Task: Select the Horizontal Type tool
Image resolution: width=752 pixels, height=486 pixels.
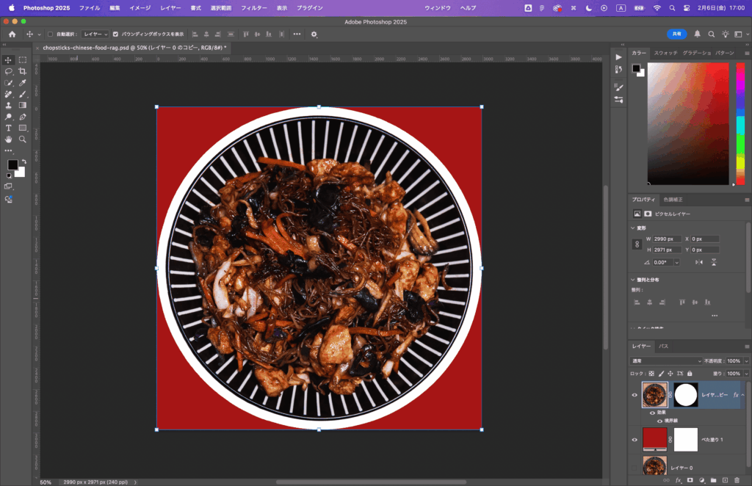Action: [x=9, y=128]
